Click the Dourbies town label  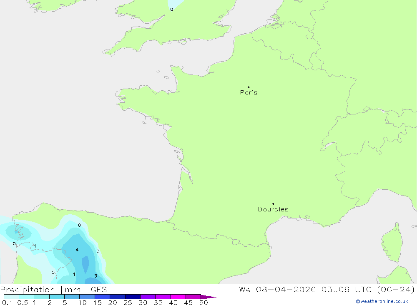click(x=273, y=209)
